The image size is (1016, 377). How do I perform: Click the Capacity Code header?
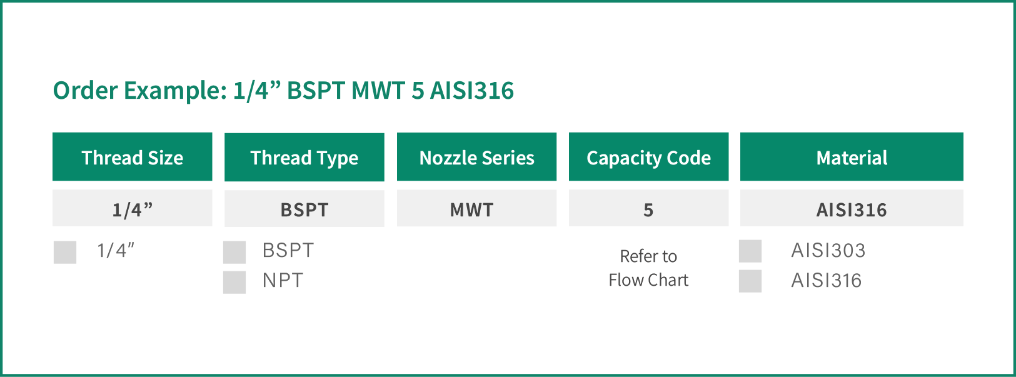pos(648,156)
